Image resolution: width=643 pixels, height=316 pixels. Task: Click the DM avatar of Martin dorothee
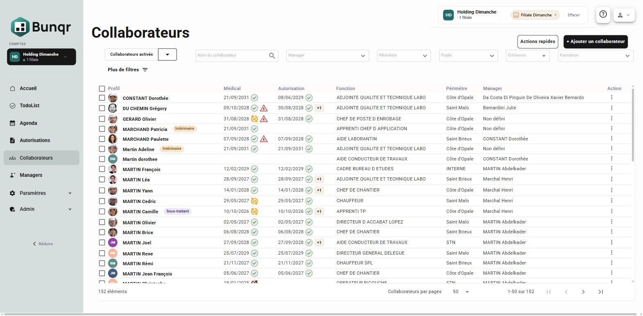coord(113,159)
